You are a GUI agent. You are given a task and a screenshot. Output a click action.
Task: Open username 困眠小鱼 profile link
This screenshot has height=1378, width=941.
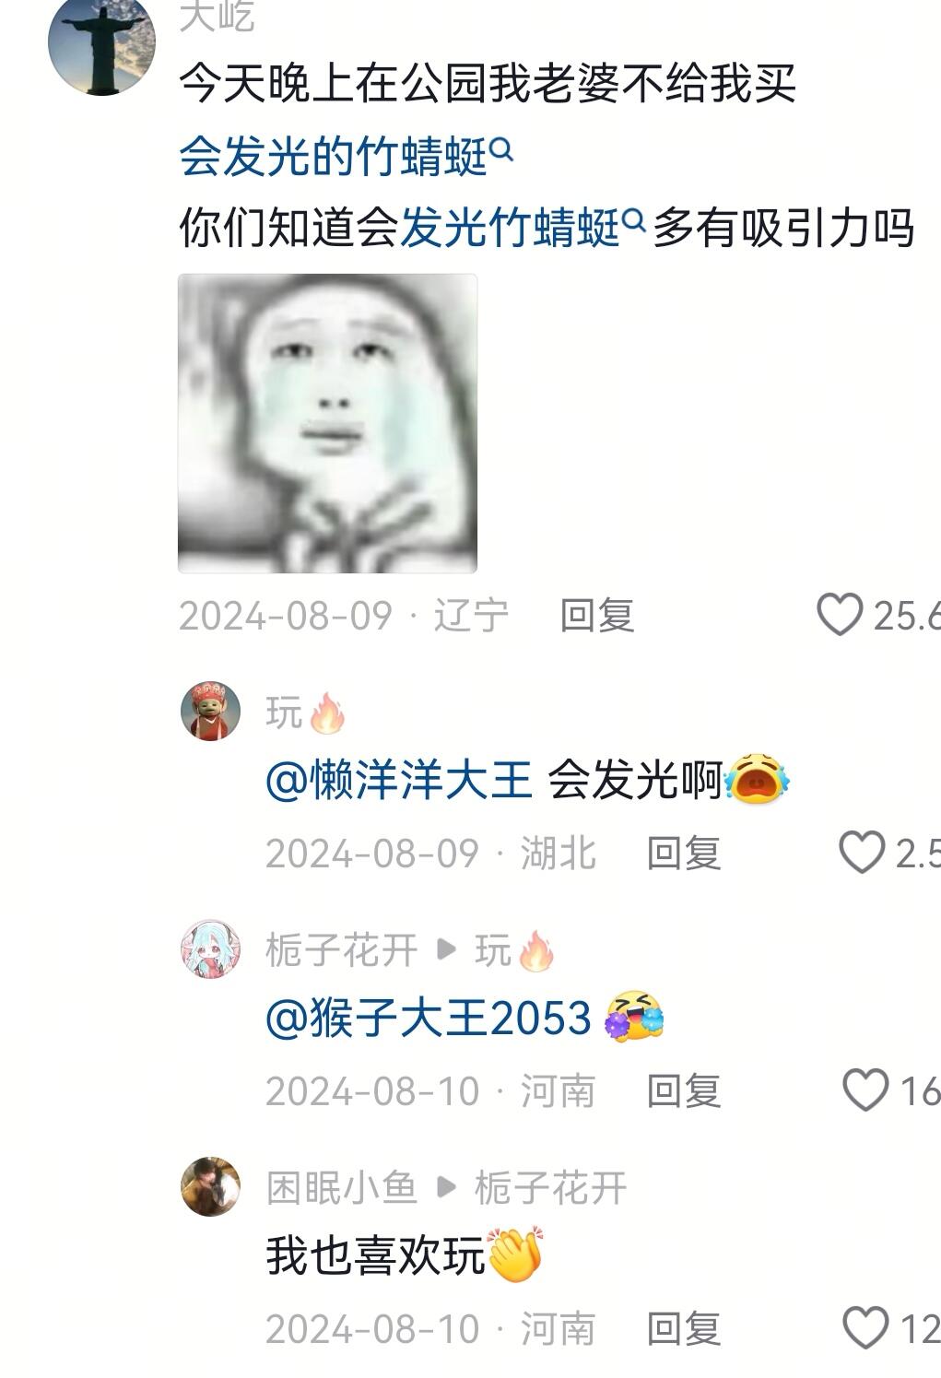(342, 1188)
